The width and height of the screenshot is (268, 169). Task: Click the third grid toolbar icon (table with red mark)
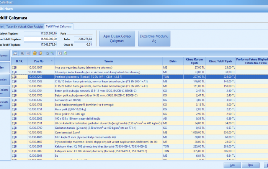tap(28, 53)
